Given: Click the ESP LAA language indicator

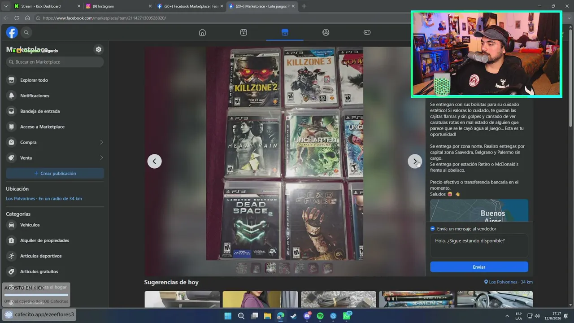Looking at the screenshot, I should [x=518, y=316].
